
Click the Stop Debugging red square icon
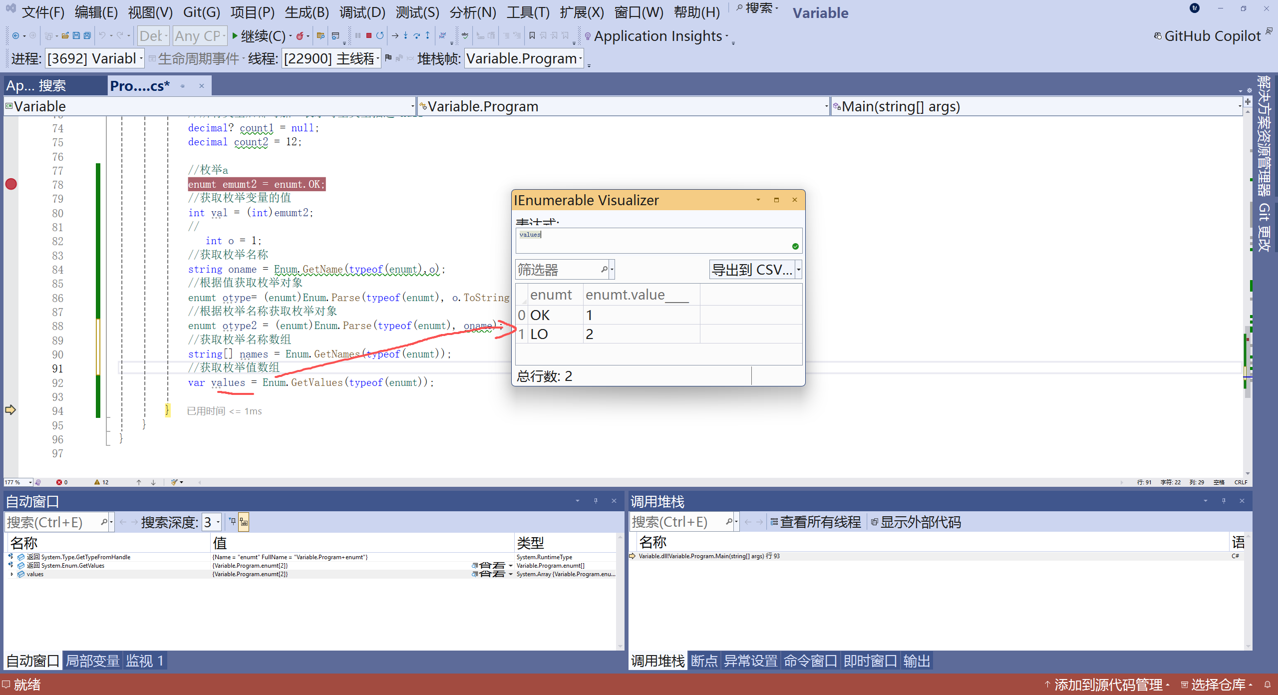click(x=368, y=36)
